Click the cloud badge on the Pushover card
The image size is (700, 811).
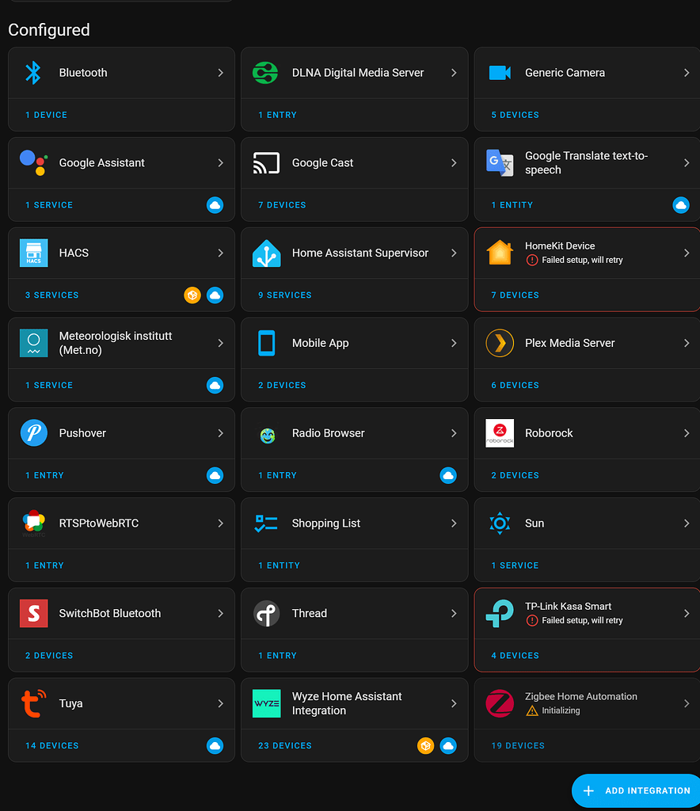215,475
